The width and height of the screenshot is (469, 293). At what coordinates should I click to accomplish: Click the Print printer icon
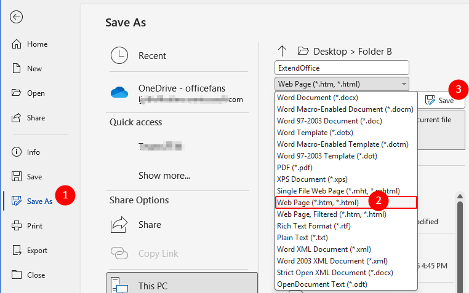tap(17, 225)
